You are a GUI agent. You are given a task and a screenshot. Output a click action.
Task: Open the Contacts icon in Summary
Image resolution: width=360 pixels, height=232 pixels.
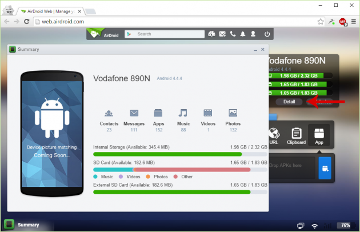click(x=109, y=113)
